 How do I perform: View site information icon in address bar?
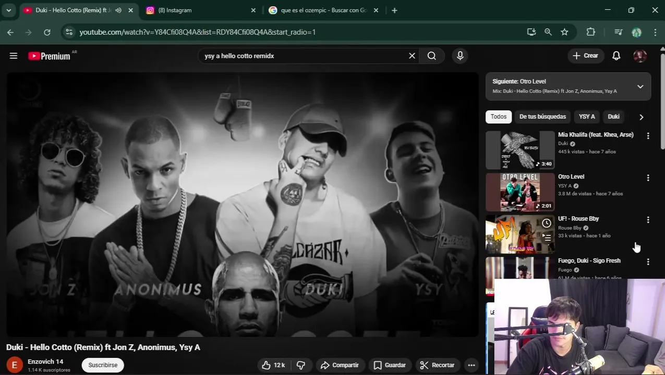point(69,32)
